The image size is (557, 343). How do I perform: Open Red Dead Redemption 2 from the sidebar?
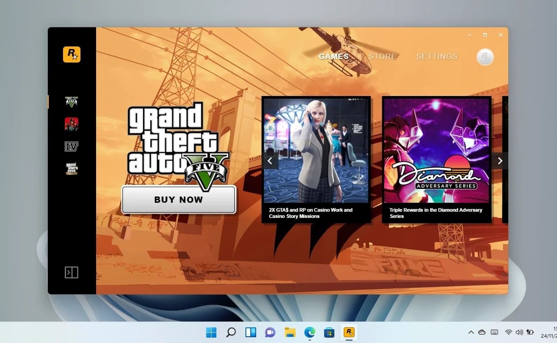tap(72, 124)
